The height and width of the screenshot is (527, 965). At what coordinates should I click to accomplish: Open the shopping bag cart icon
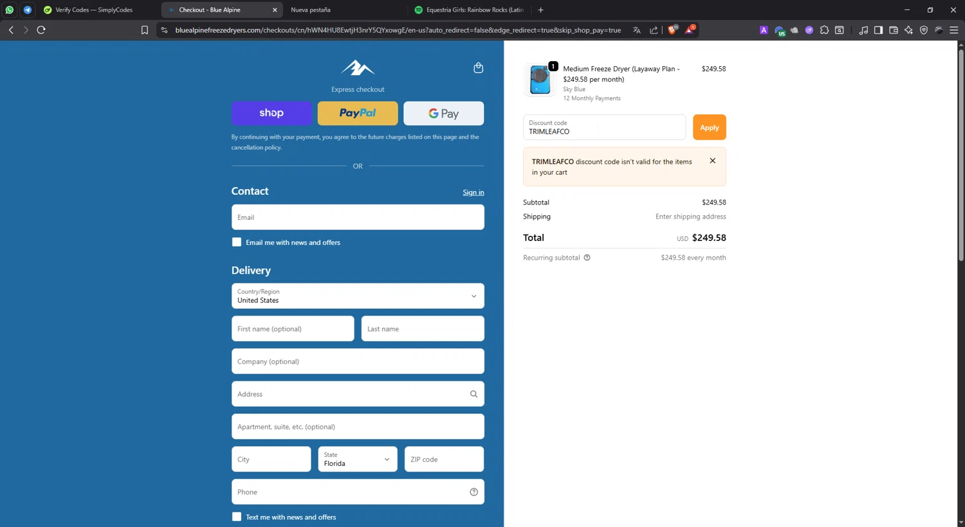tap(478, 67)
